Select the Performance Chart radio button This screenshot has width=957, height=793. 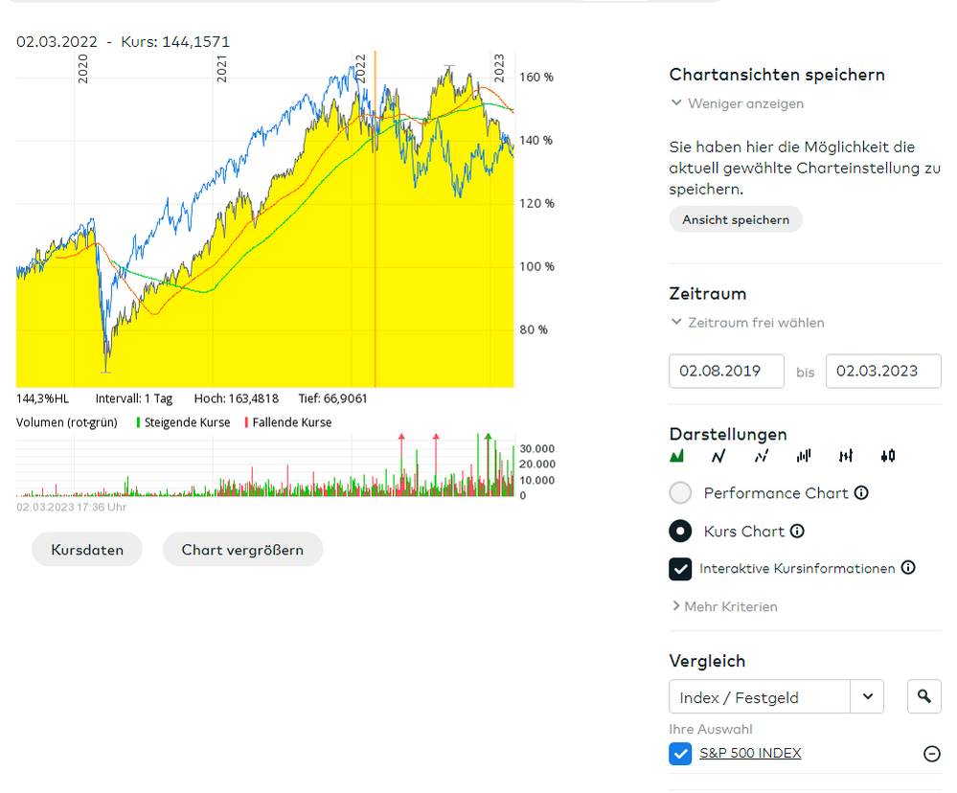(680, 493)
